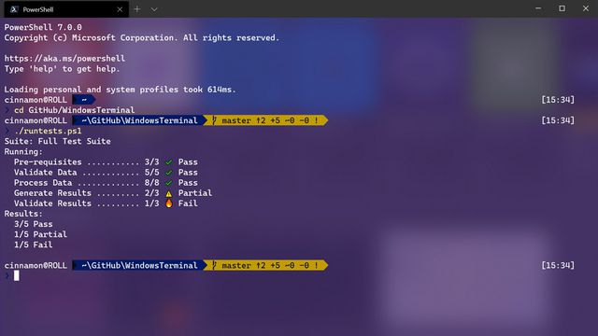The height and width of the screenshot is (336, 598).
Task: Click the bottom [15:34] timestamp
Action: point(558,265)
